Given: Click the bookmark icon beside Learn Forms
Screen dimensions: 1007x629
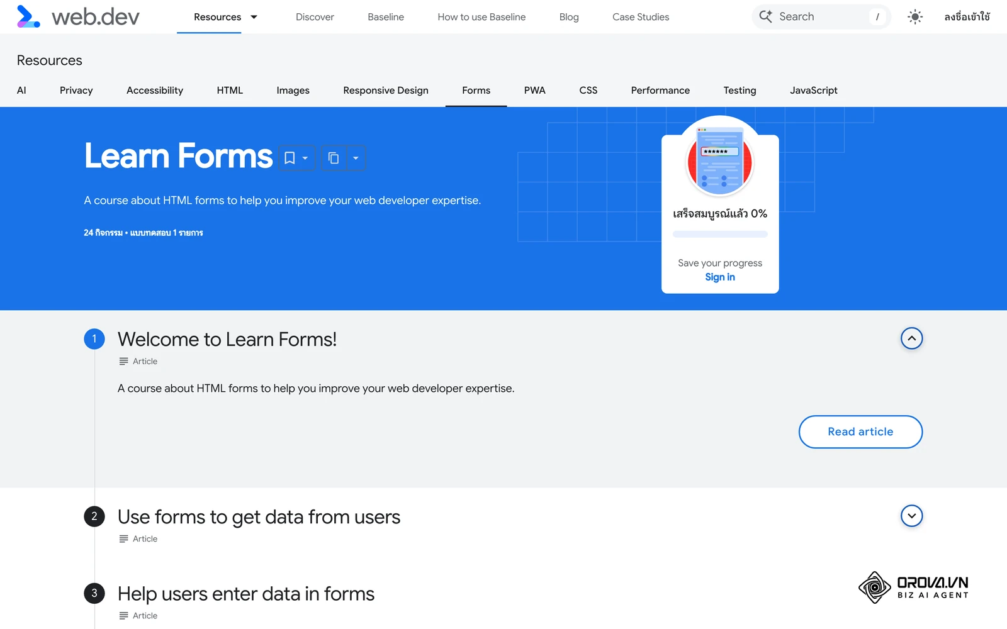Looking at the screenshot, I should pos(290,158).
